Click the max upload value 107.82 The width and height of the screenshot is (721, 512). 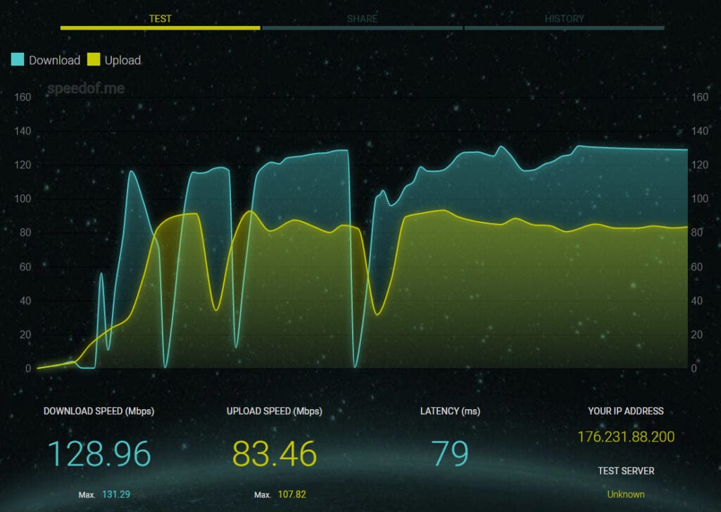point(292,495)
